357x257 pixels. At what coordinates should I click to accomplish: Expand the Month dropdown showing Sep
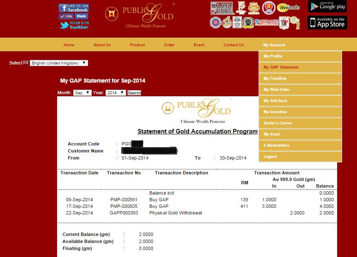pyautogui.click(x=82, y=93)
